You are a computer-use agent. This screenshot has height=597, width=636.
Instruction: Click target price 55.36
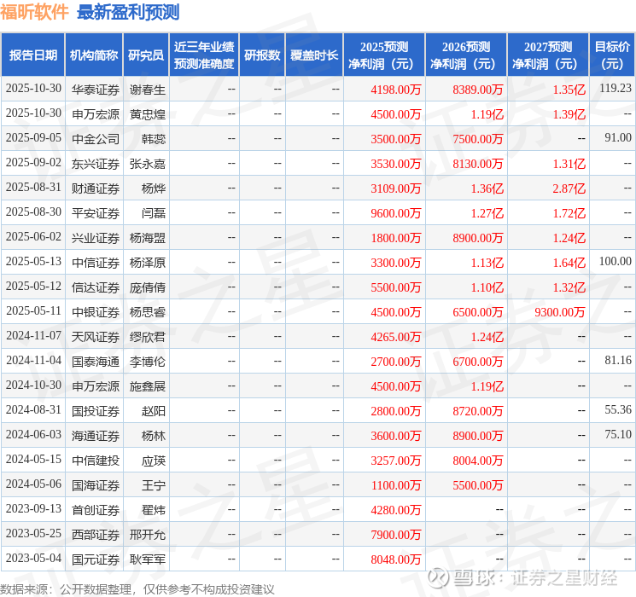click(618, 409)
